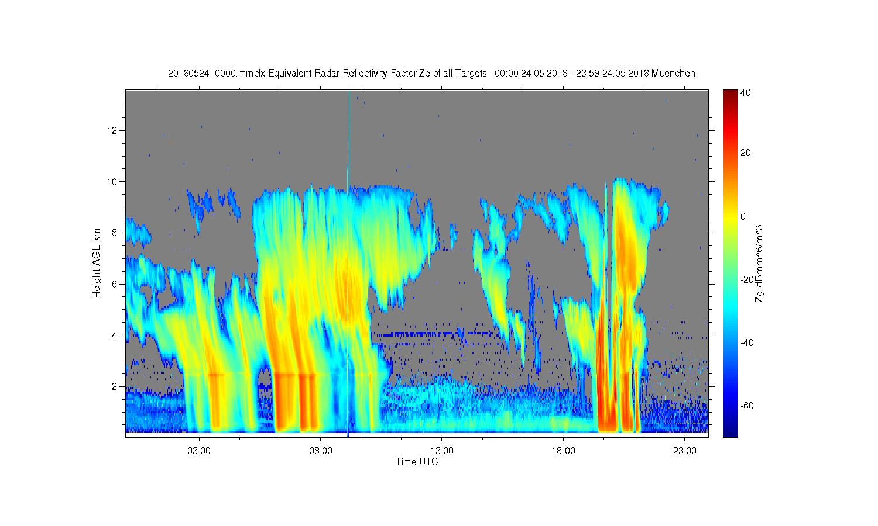Click the '13:00' time tick label
The width and height of the screenshot is (878, 526).
[x=442, y=451]
